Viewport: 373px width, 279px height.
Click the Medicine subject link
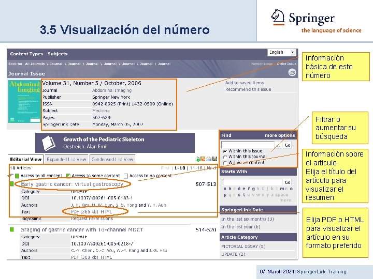pos(101,111)
